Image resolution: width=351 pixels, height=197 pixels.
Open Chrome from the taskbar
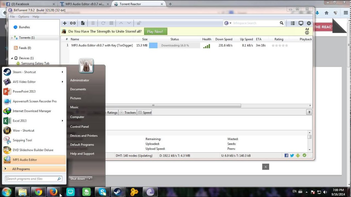pos(39,192)
